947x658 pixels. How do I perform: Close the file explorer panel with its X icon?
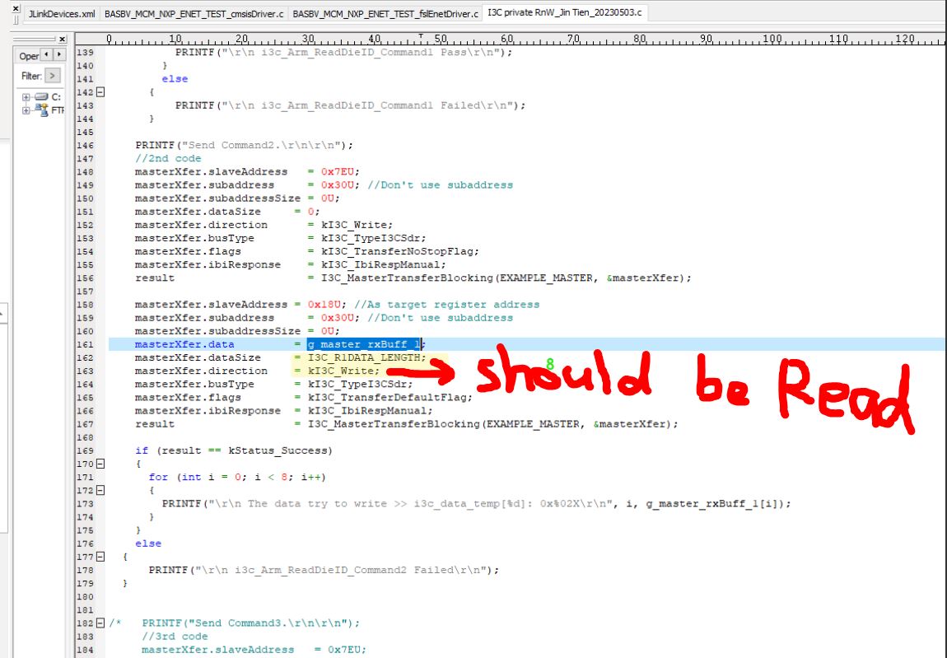point(62,40)
